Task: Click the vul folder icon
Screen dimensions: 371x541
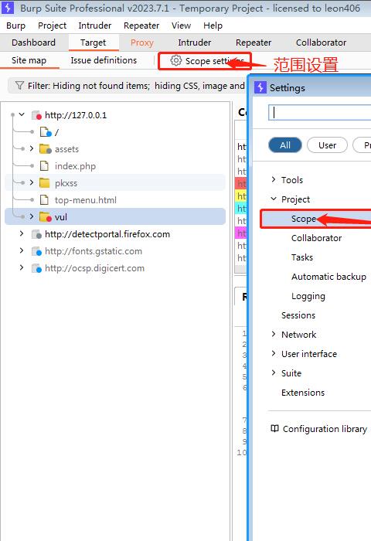Action: [x=45, y=217]
